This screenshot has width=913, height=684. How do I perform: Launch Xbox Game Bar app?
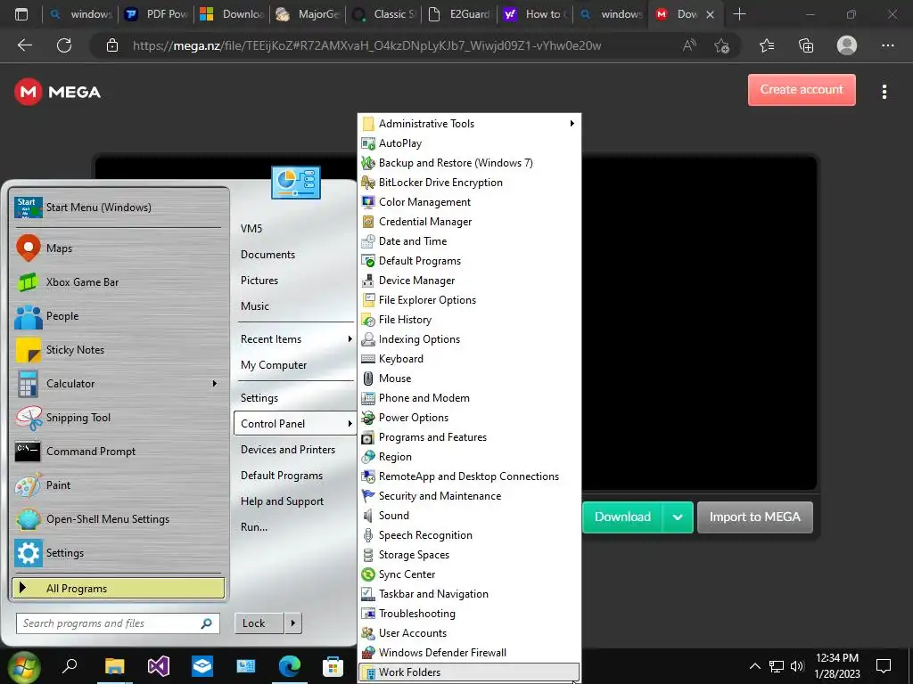click(119, 282)
